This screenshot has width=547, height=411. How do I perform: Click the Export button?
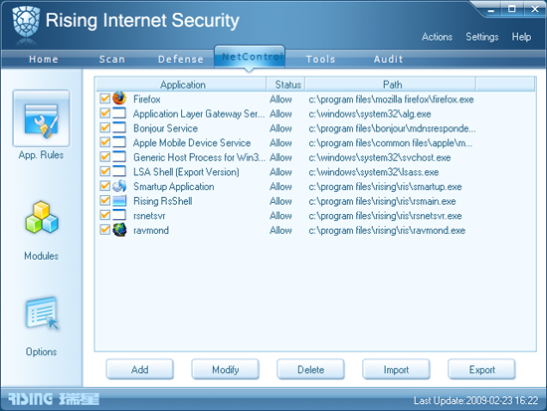[481, 369]
